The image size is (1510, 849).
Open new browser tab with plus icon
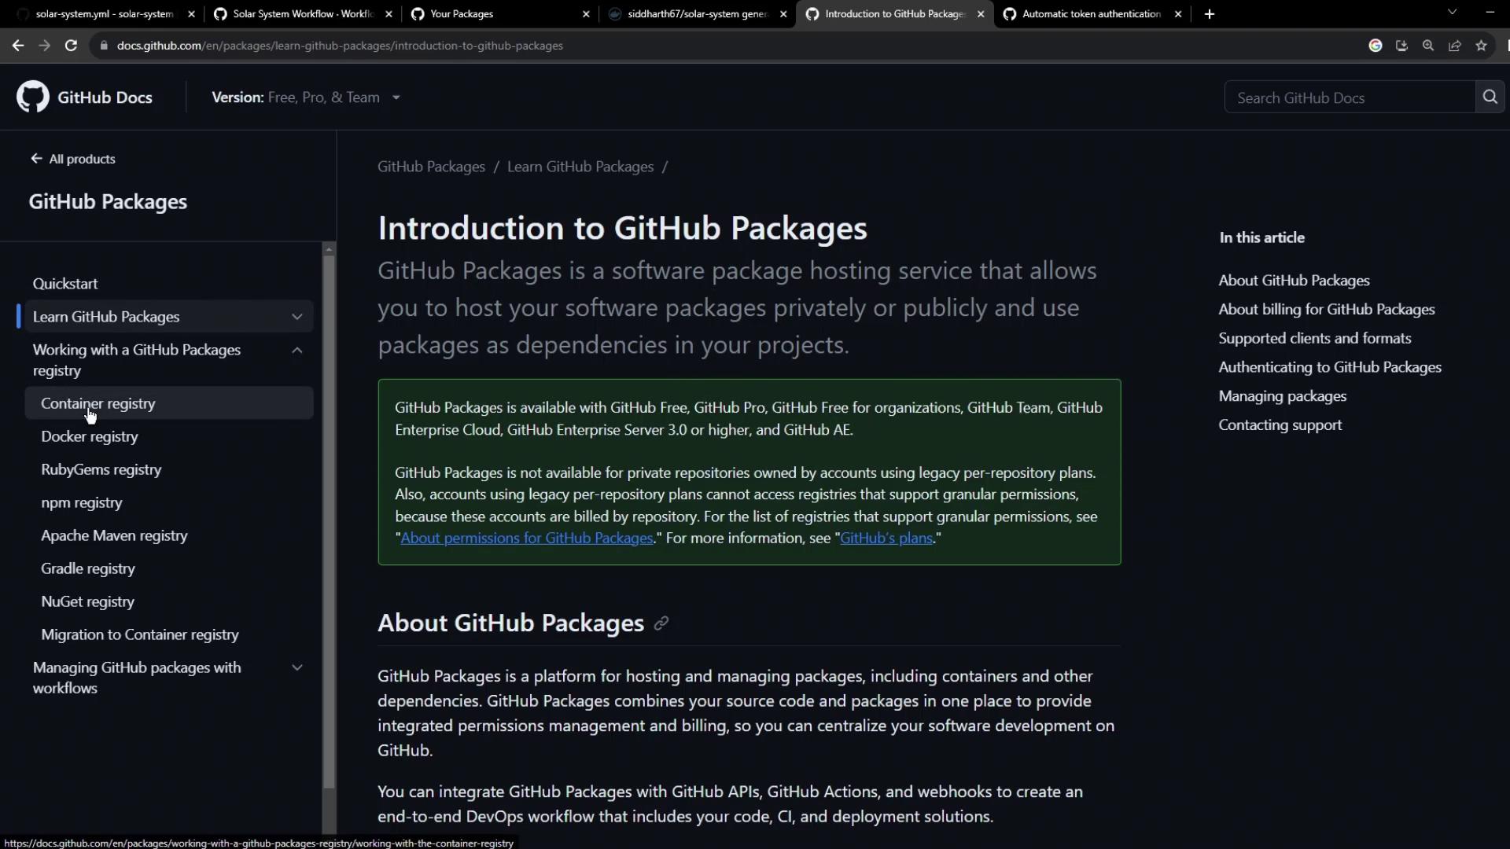[x=1210, y=14]
